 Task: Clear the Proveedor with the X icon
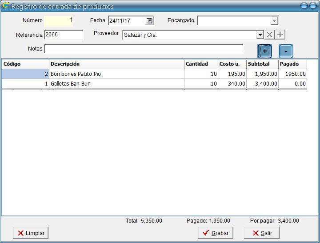coord(269,35)
